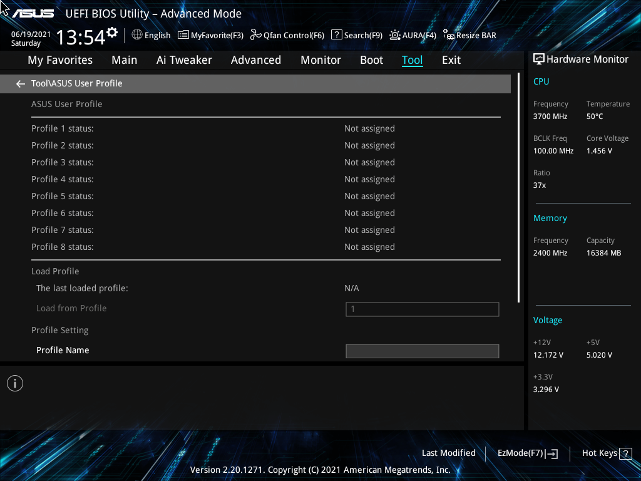Click Last Modified to view changes
Screen dimensions: 641x481
point(449,453)
